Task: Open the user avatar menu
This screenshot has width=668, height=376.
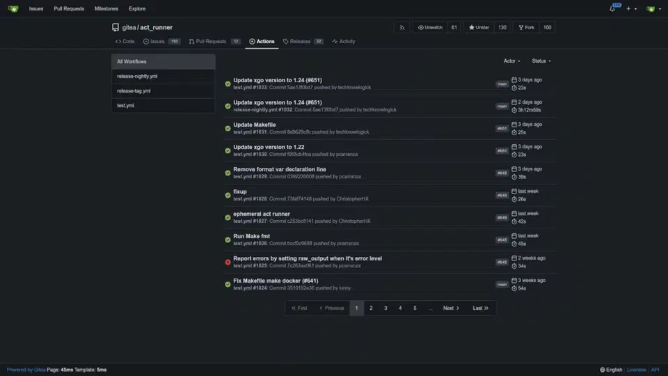Action: (653, 8)
